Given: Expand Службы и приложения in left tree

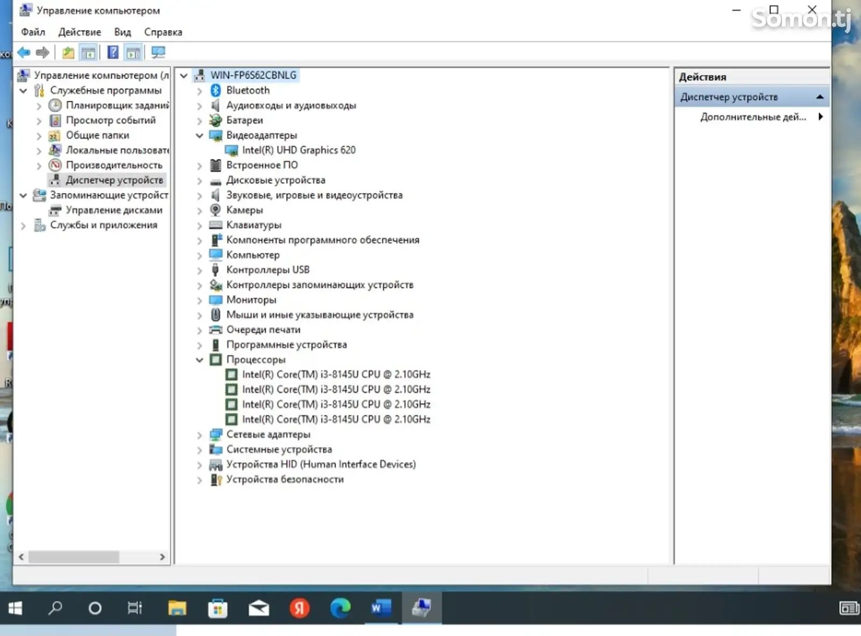Looking at the screenshot, I should click(23, 226).
